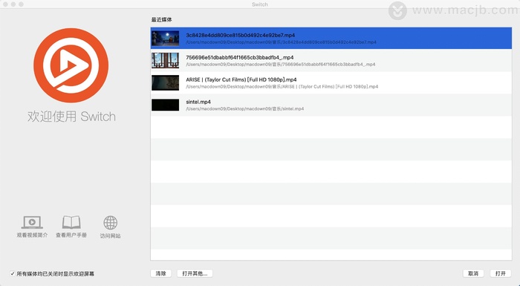Click 观看视频简介 label

pyautogui.click(x=32, y=235)
